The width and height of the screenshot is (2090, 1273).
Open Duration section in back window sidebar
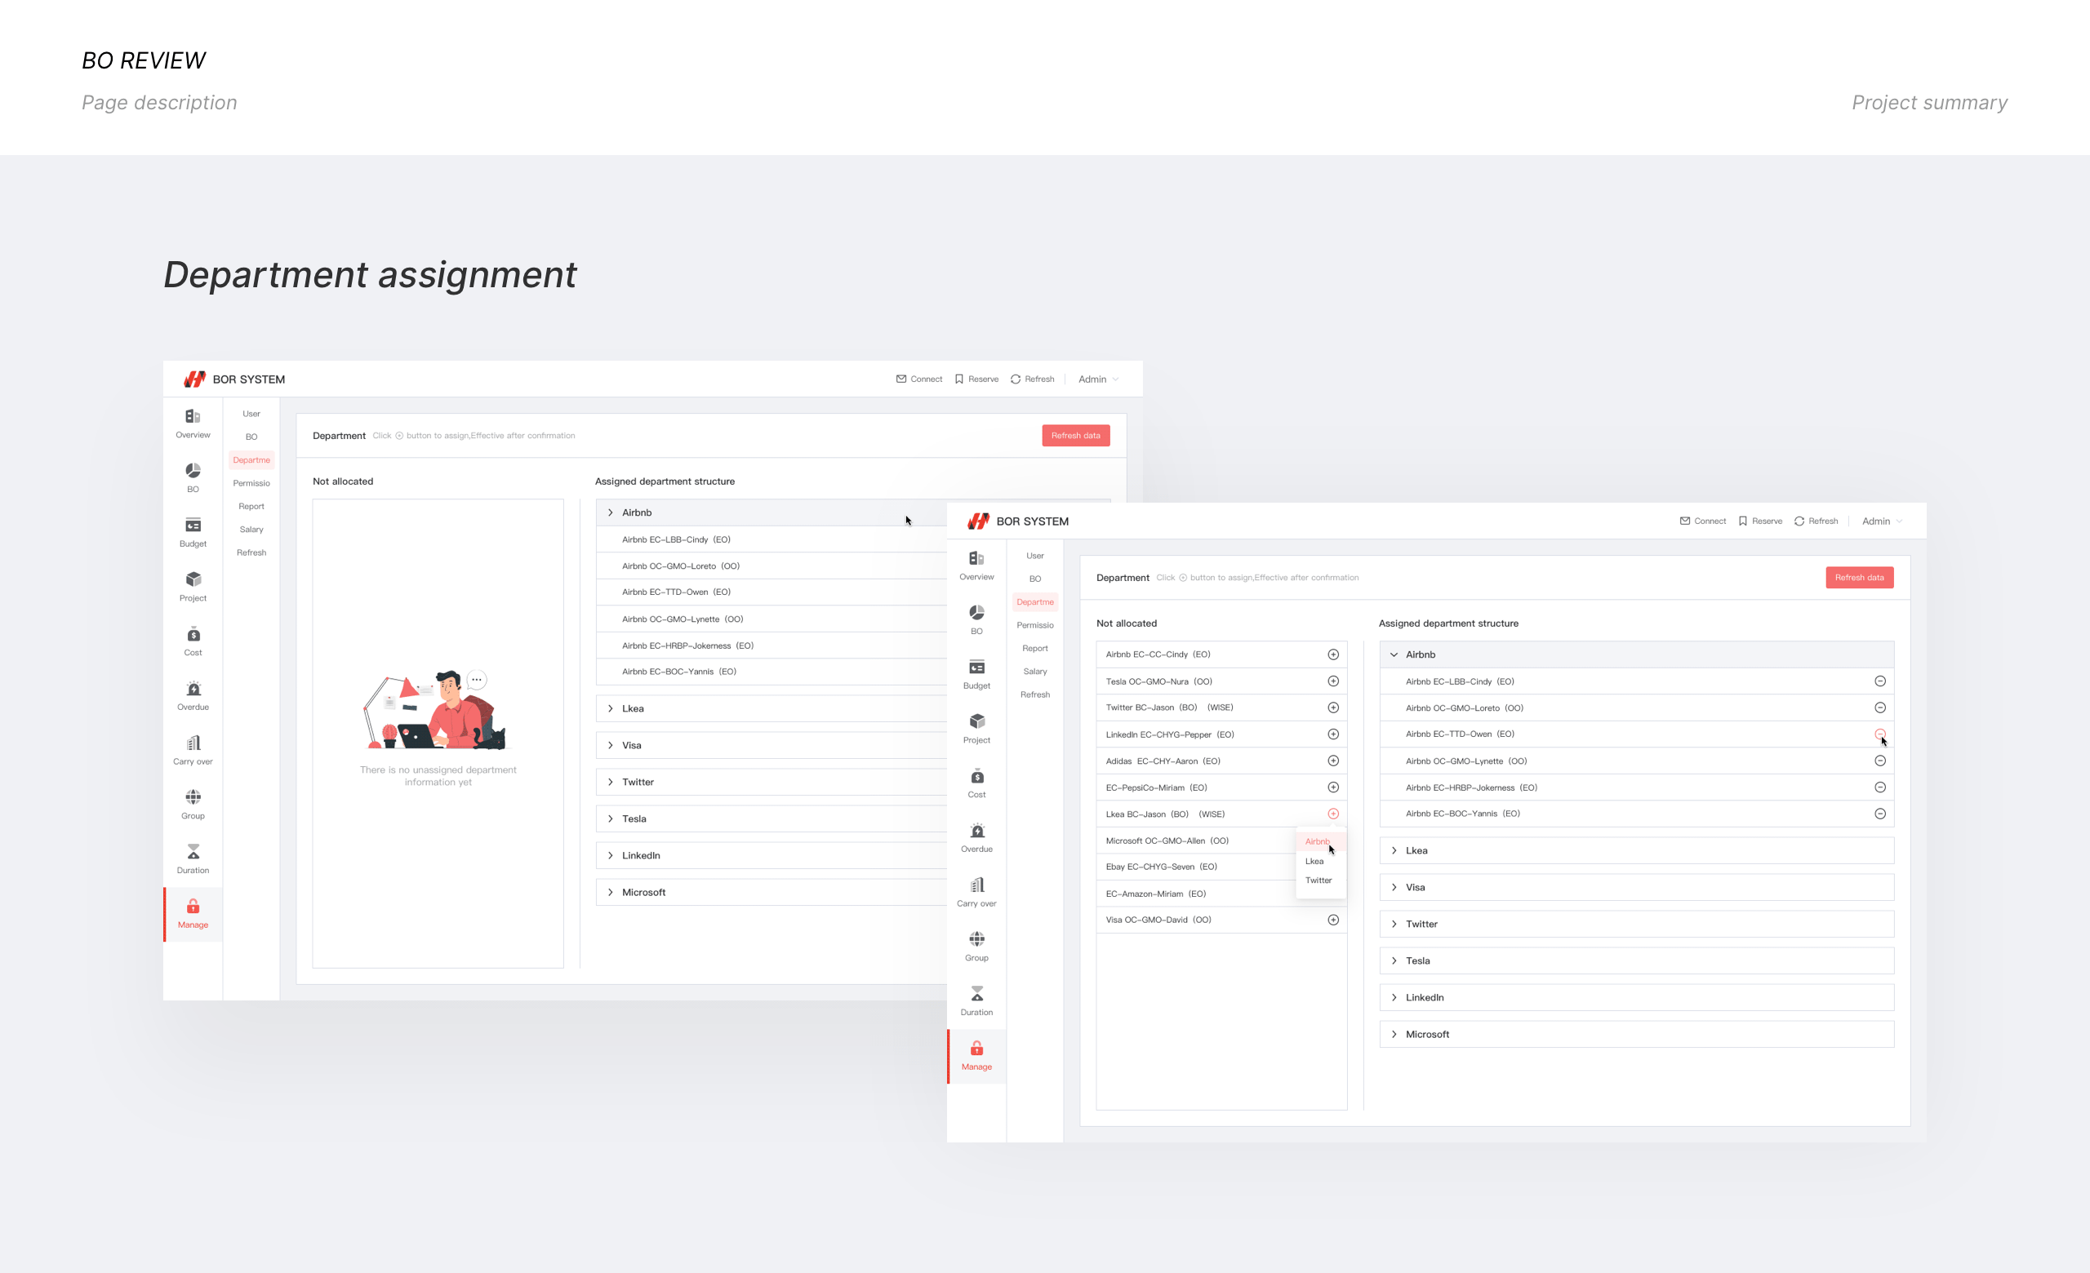coord(193,858)
